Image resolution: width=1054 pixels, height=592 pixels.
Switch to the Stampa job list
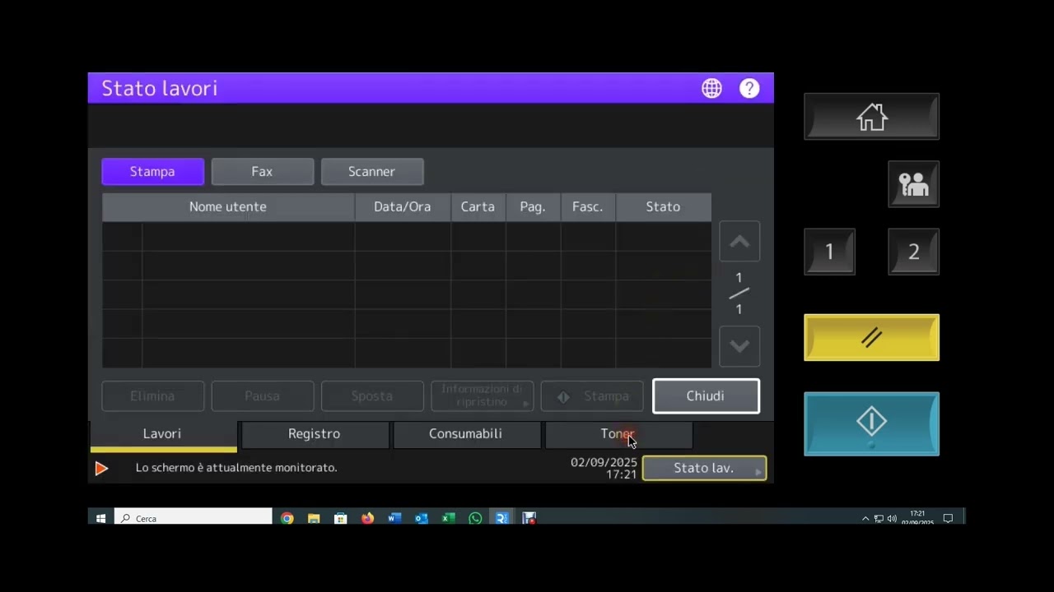point(152,172)
